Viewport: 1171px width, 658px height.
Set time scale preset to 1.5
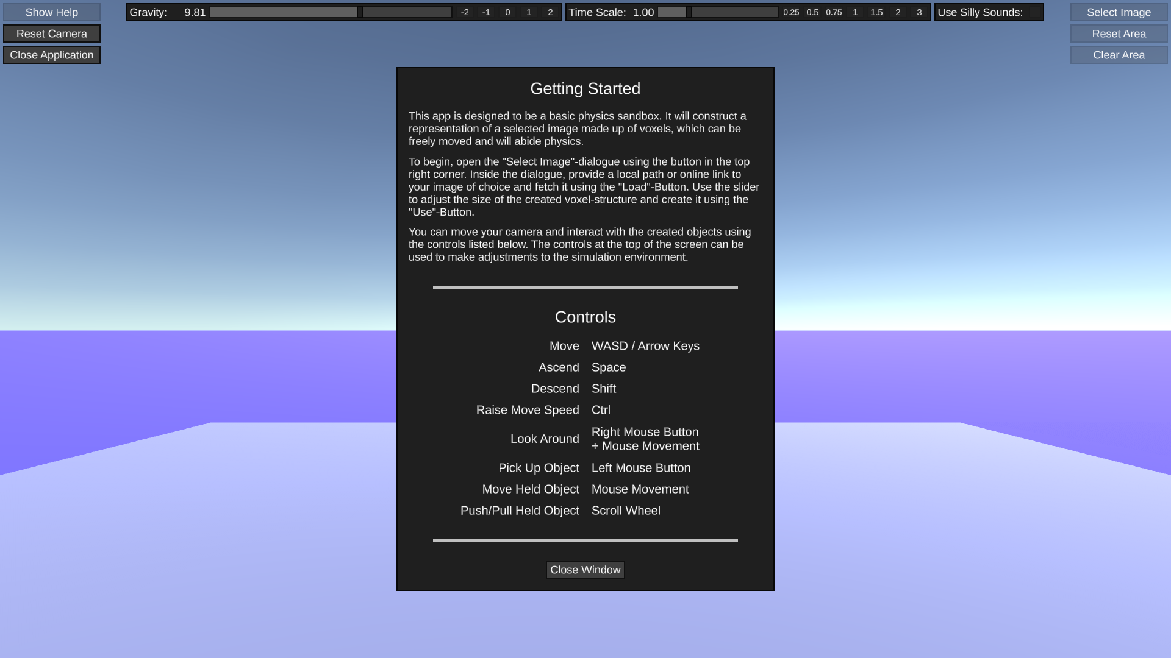[876, 12]
